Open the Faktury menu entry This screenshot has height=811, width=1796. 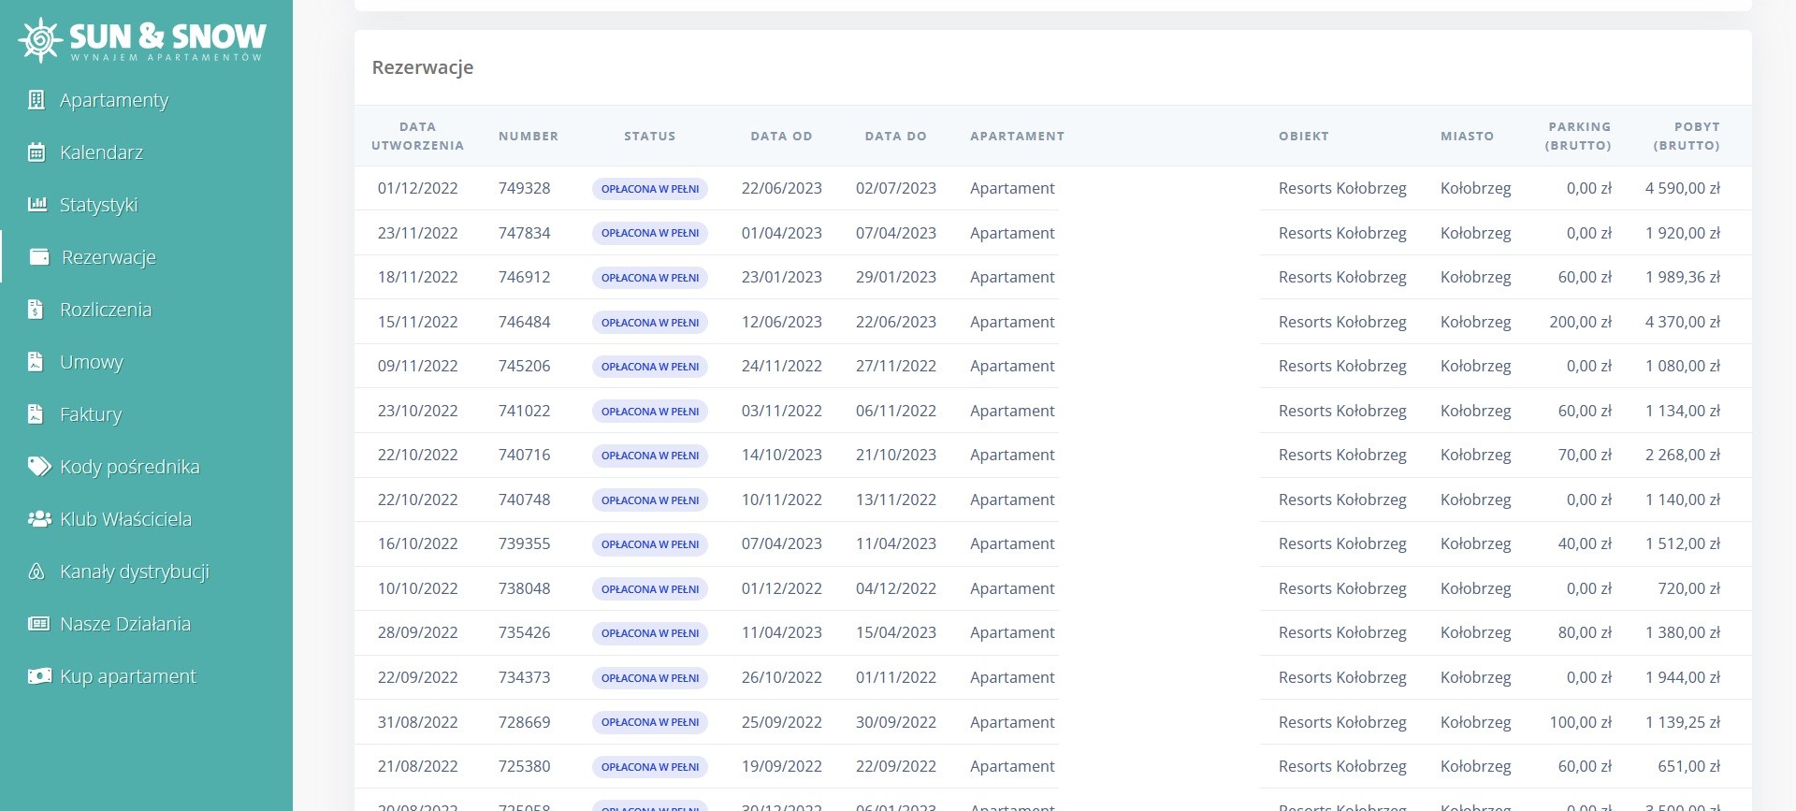(x=91, y=414)
